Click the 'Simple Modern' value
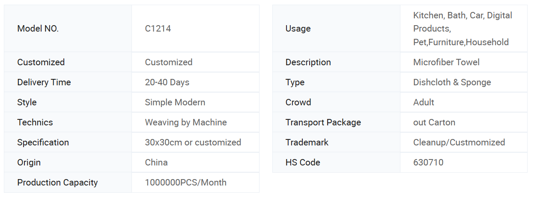534x197 pixels. click(175, 102)
